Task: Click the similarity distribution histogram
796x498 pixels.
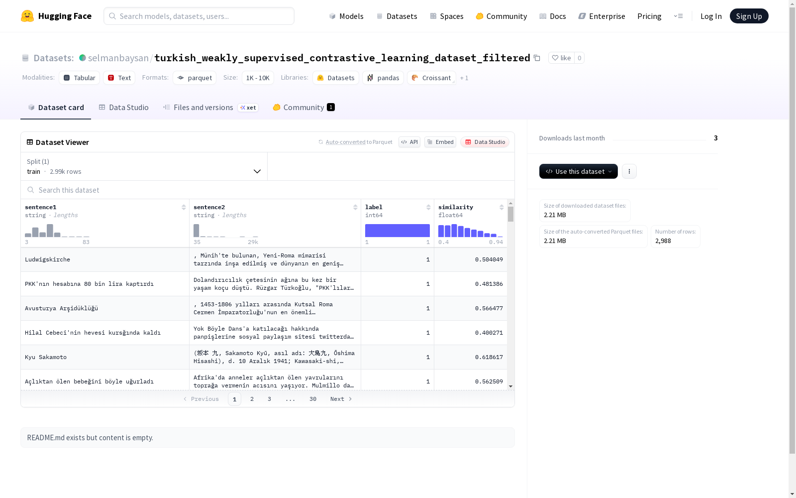Action: click(470, 231)
